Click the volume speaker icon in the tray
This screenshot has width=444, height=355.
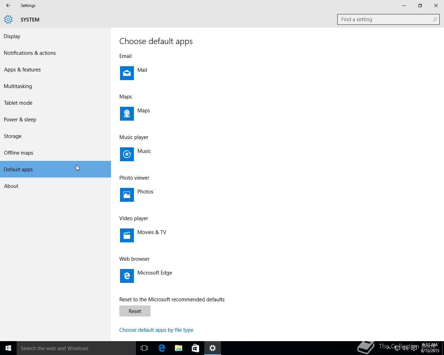(405, 348)
